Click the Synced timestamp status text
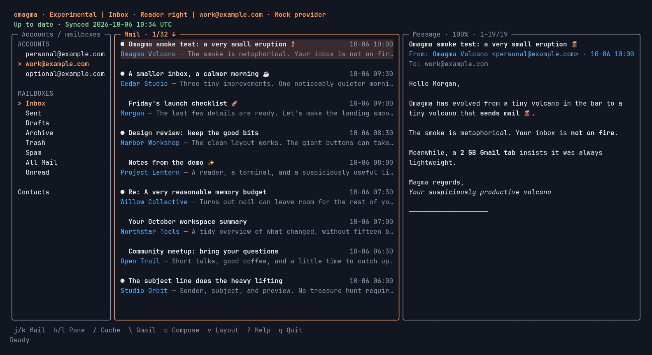The width and height of the screenshot is (652, 355). (119, 25)
